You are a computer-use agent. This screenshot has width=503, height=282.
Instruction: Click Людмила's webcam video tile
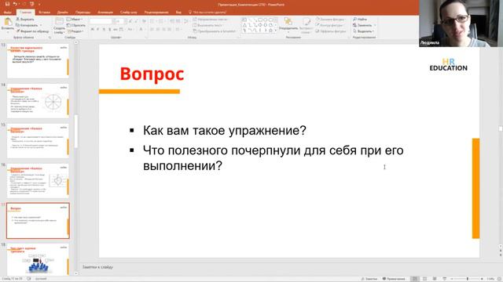[x=461, y=23]
